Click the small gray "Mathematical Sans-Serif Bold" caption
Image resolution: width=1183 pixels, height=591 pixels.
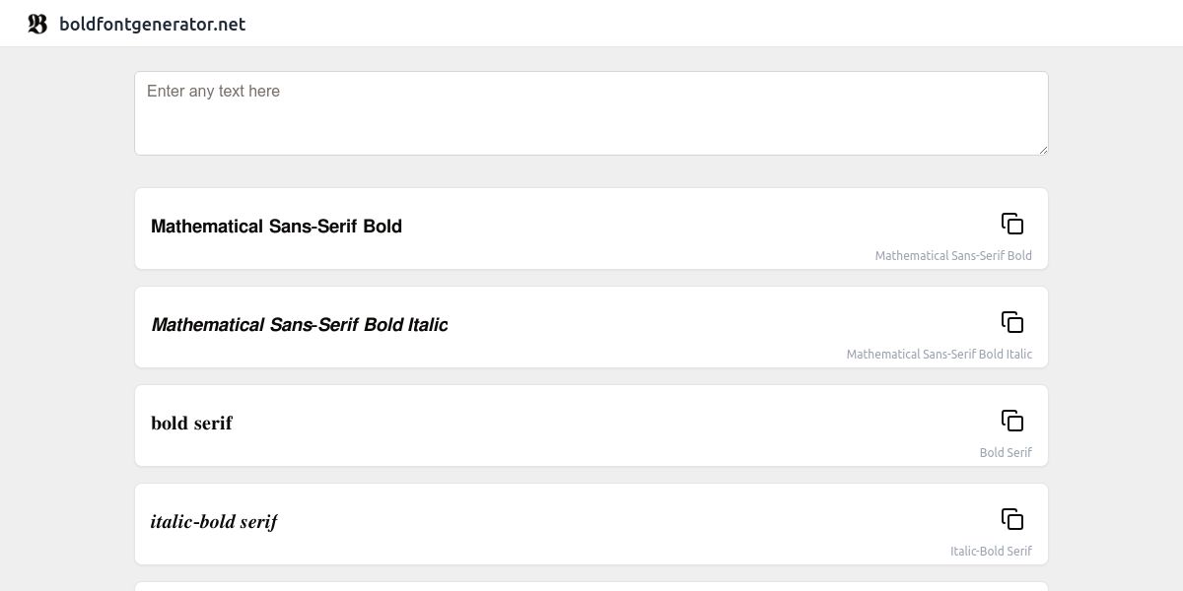point(953,256)
